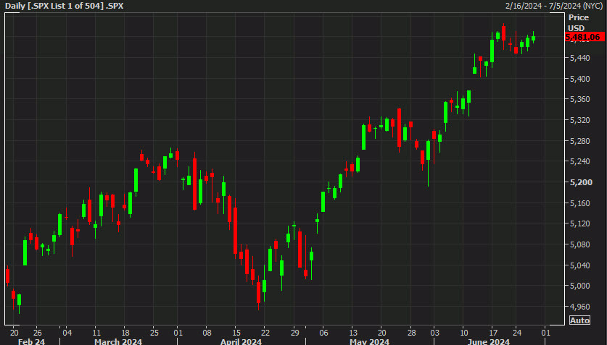Click the date tick labeled 08
Image resolution: width=607 pixels, height=345 pixels.
coord(207,332)
